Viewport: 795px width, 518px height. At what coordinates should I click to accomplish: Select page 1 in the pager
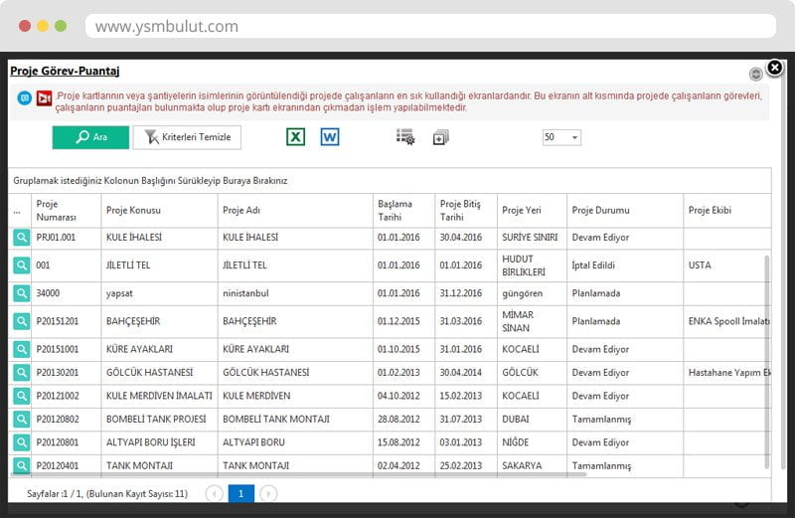240,493
